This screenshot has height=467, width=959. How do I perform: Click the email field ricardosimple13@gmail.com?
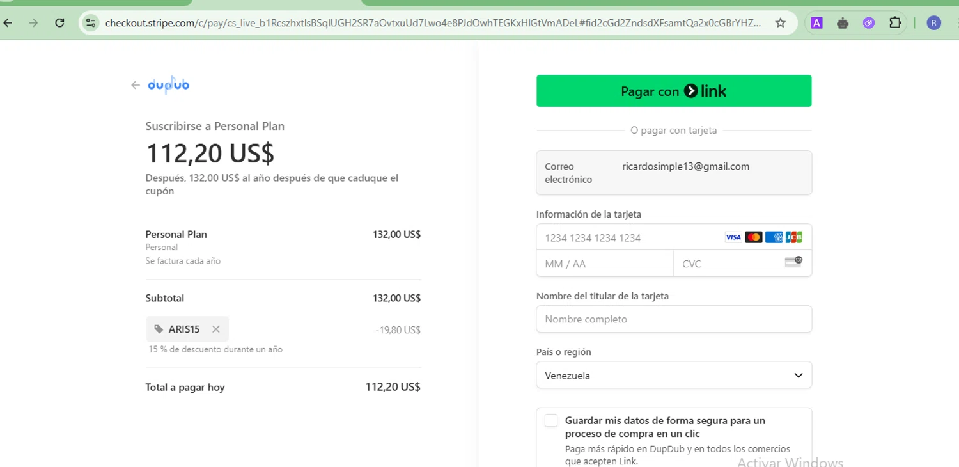click(x=674, y=173)
